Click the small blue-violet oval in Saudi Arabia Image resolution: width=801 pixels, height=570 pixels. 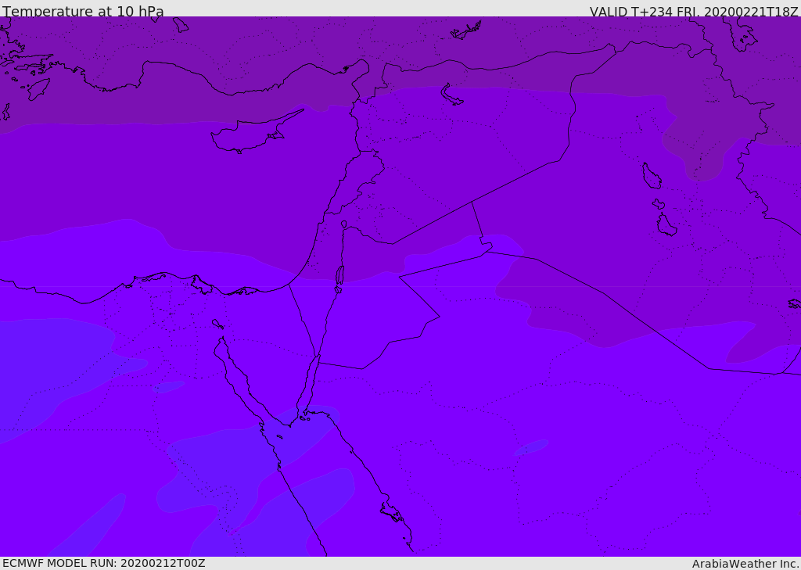click(531, 447)
